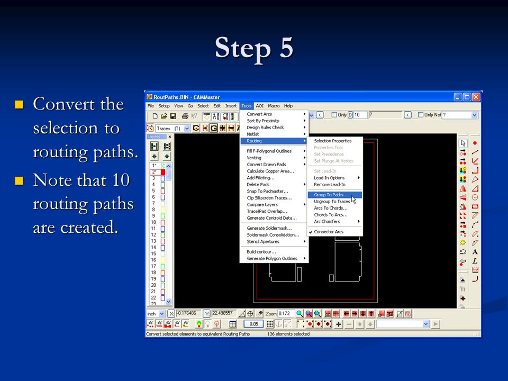The image size is (508, 381).
Task: Click the bold A text tool
Action: point(475,252)
